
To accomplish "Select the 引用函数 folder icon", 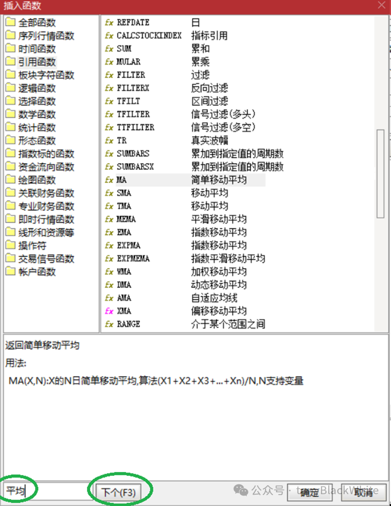I will [x=11, y=61].
